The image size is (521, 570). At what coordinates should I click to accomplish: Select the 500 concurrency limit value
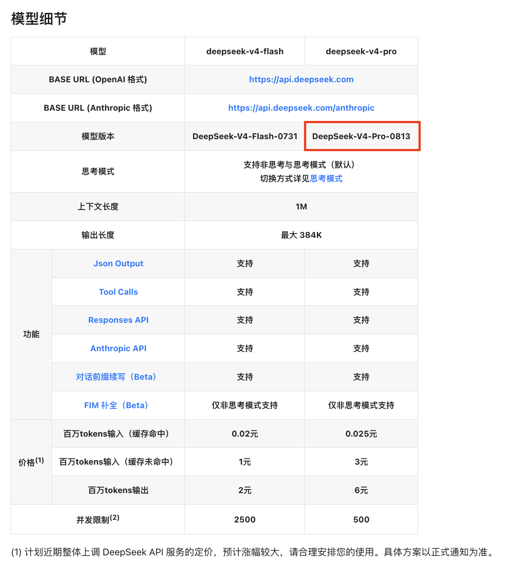361,520
